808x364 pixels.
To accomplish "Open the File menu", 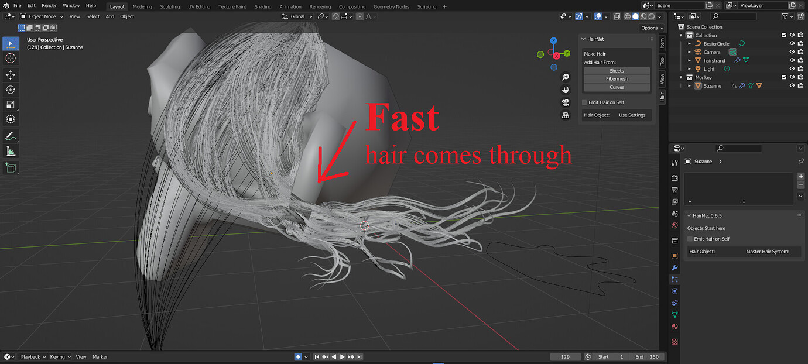I will click(17, 5).
